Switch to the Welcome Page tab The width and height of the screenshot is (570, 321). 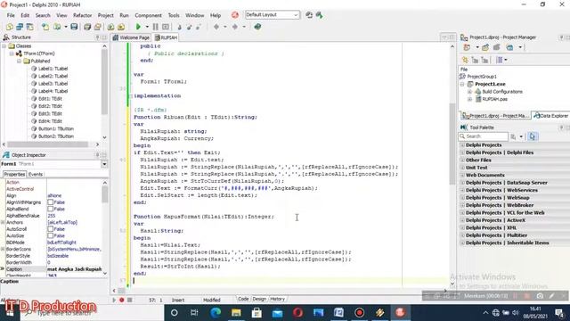[131, 37]
